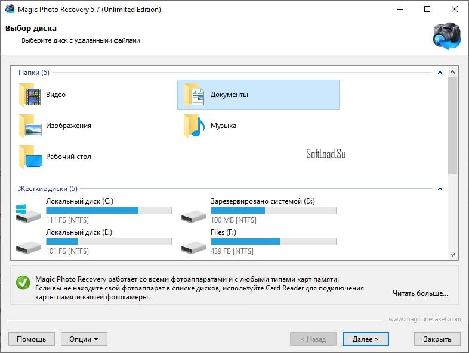The height and width of the screenshot is (353, 469).
Task: Click the D: drive usage bar
Action: [x=273, y=211]
